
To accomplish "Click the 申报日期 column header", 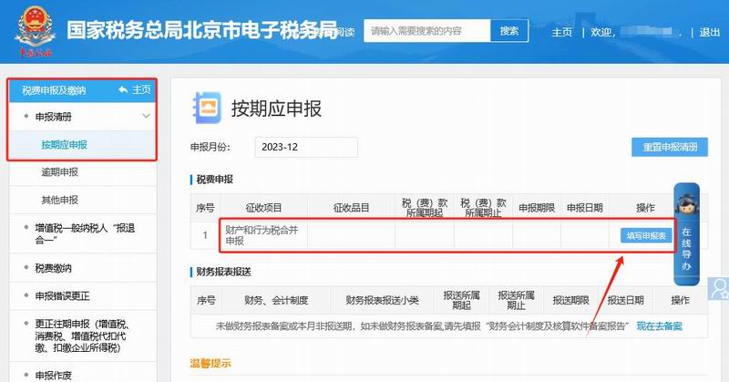I will click(x=584, y=208).
